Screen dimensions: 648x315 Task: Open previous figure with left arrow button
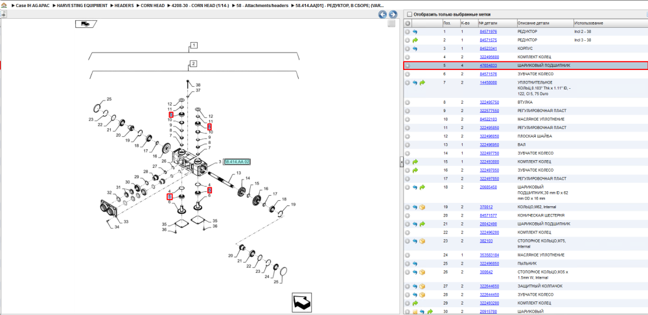pos(383,14)
